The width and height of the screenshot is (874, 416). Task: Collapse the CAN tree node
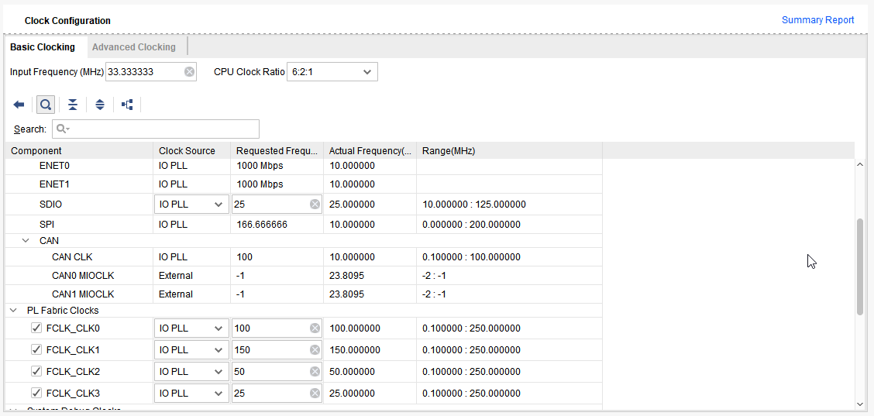[26, 241]
